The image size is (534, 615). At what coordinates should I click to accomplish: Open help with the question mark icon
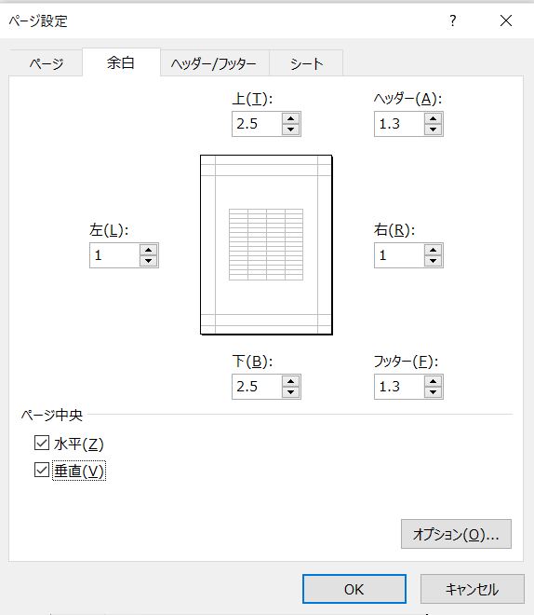click(452, 20)
